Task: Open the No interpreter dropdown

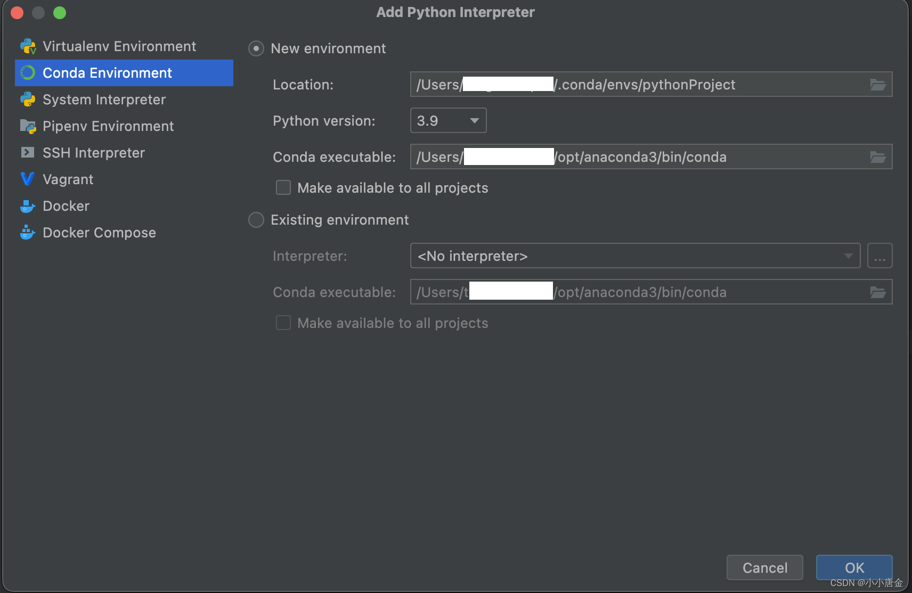Action: [636, 256]
